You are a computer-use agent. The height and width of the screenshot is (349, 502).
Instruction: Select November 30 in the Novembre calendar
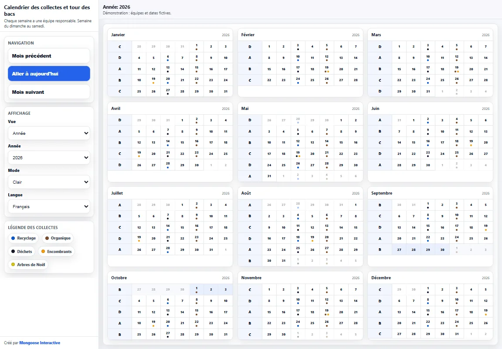283,334
